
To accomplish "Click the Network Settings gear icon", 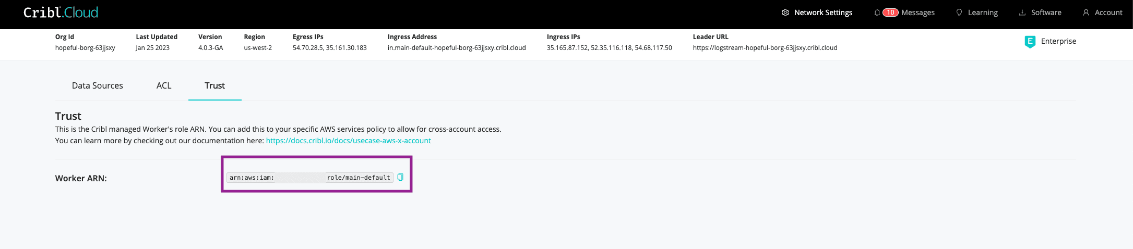I will pos(785,13).
